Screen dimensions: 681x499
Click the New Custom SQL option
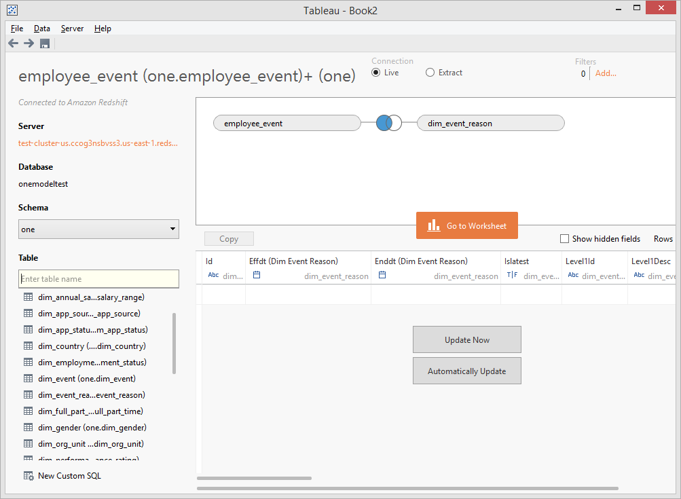(x=69, y=476)
